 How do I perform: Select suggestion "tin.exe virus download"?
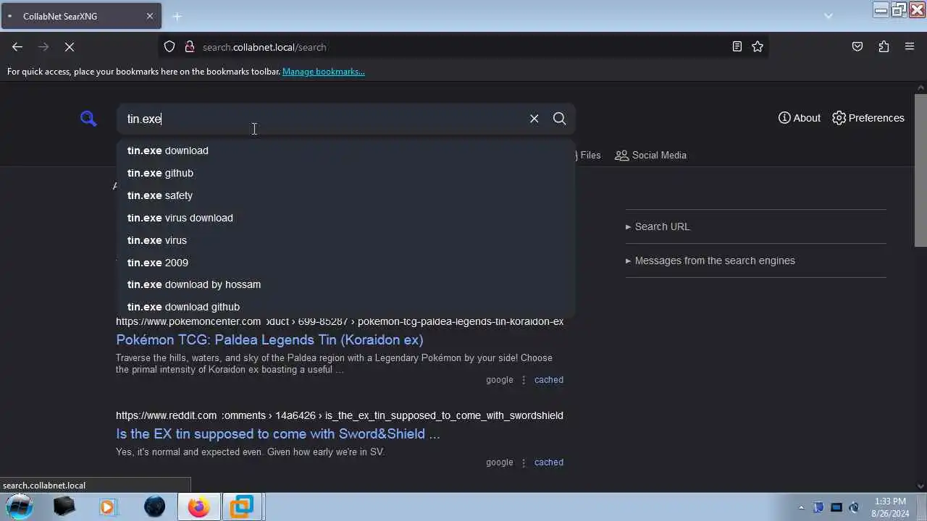(346, 218)
